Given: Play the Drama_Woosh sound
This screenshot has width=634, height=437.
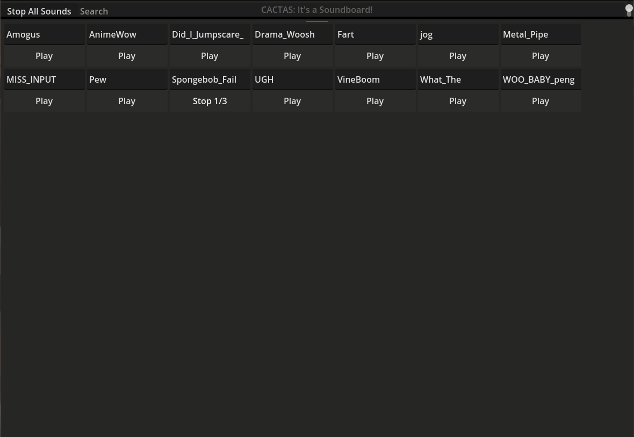Looking at the screenshot, I should [292, 56].
